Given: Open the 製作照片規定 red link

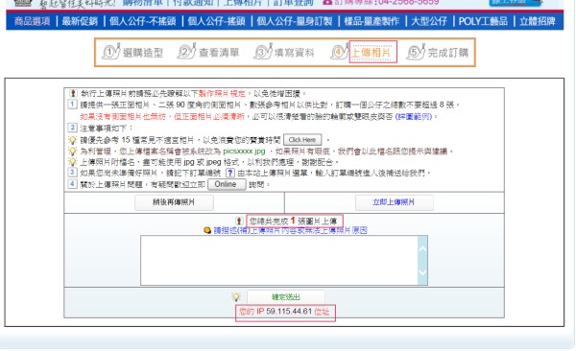Looking at the screenshot, I should click(222, 94).
